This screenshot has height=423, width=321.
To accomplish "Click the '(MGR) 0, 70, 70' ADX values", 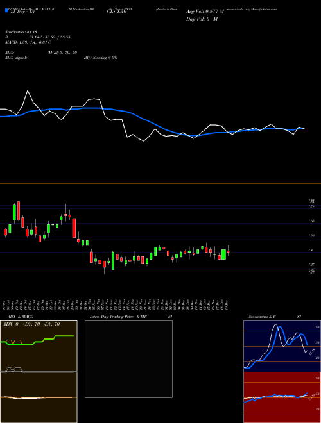I will tap(62, 53).
